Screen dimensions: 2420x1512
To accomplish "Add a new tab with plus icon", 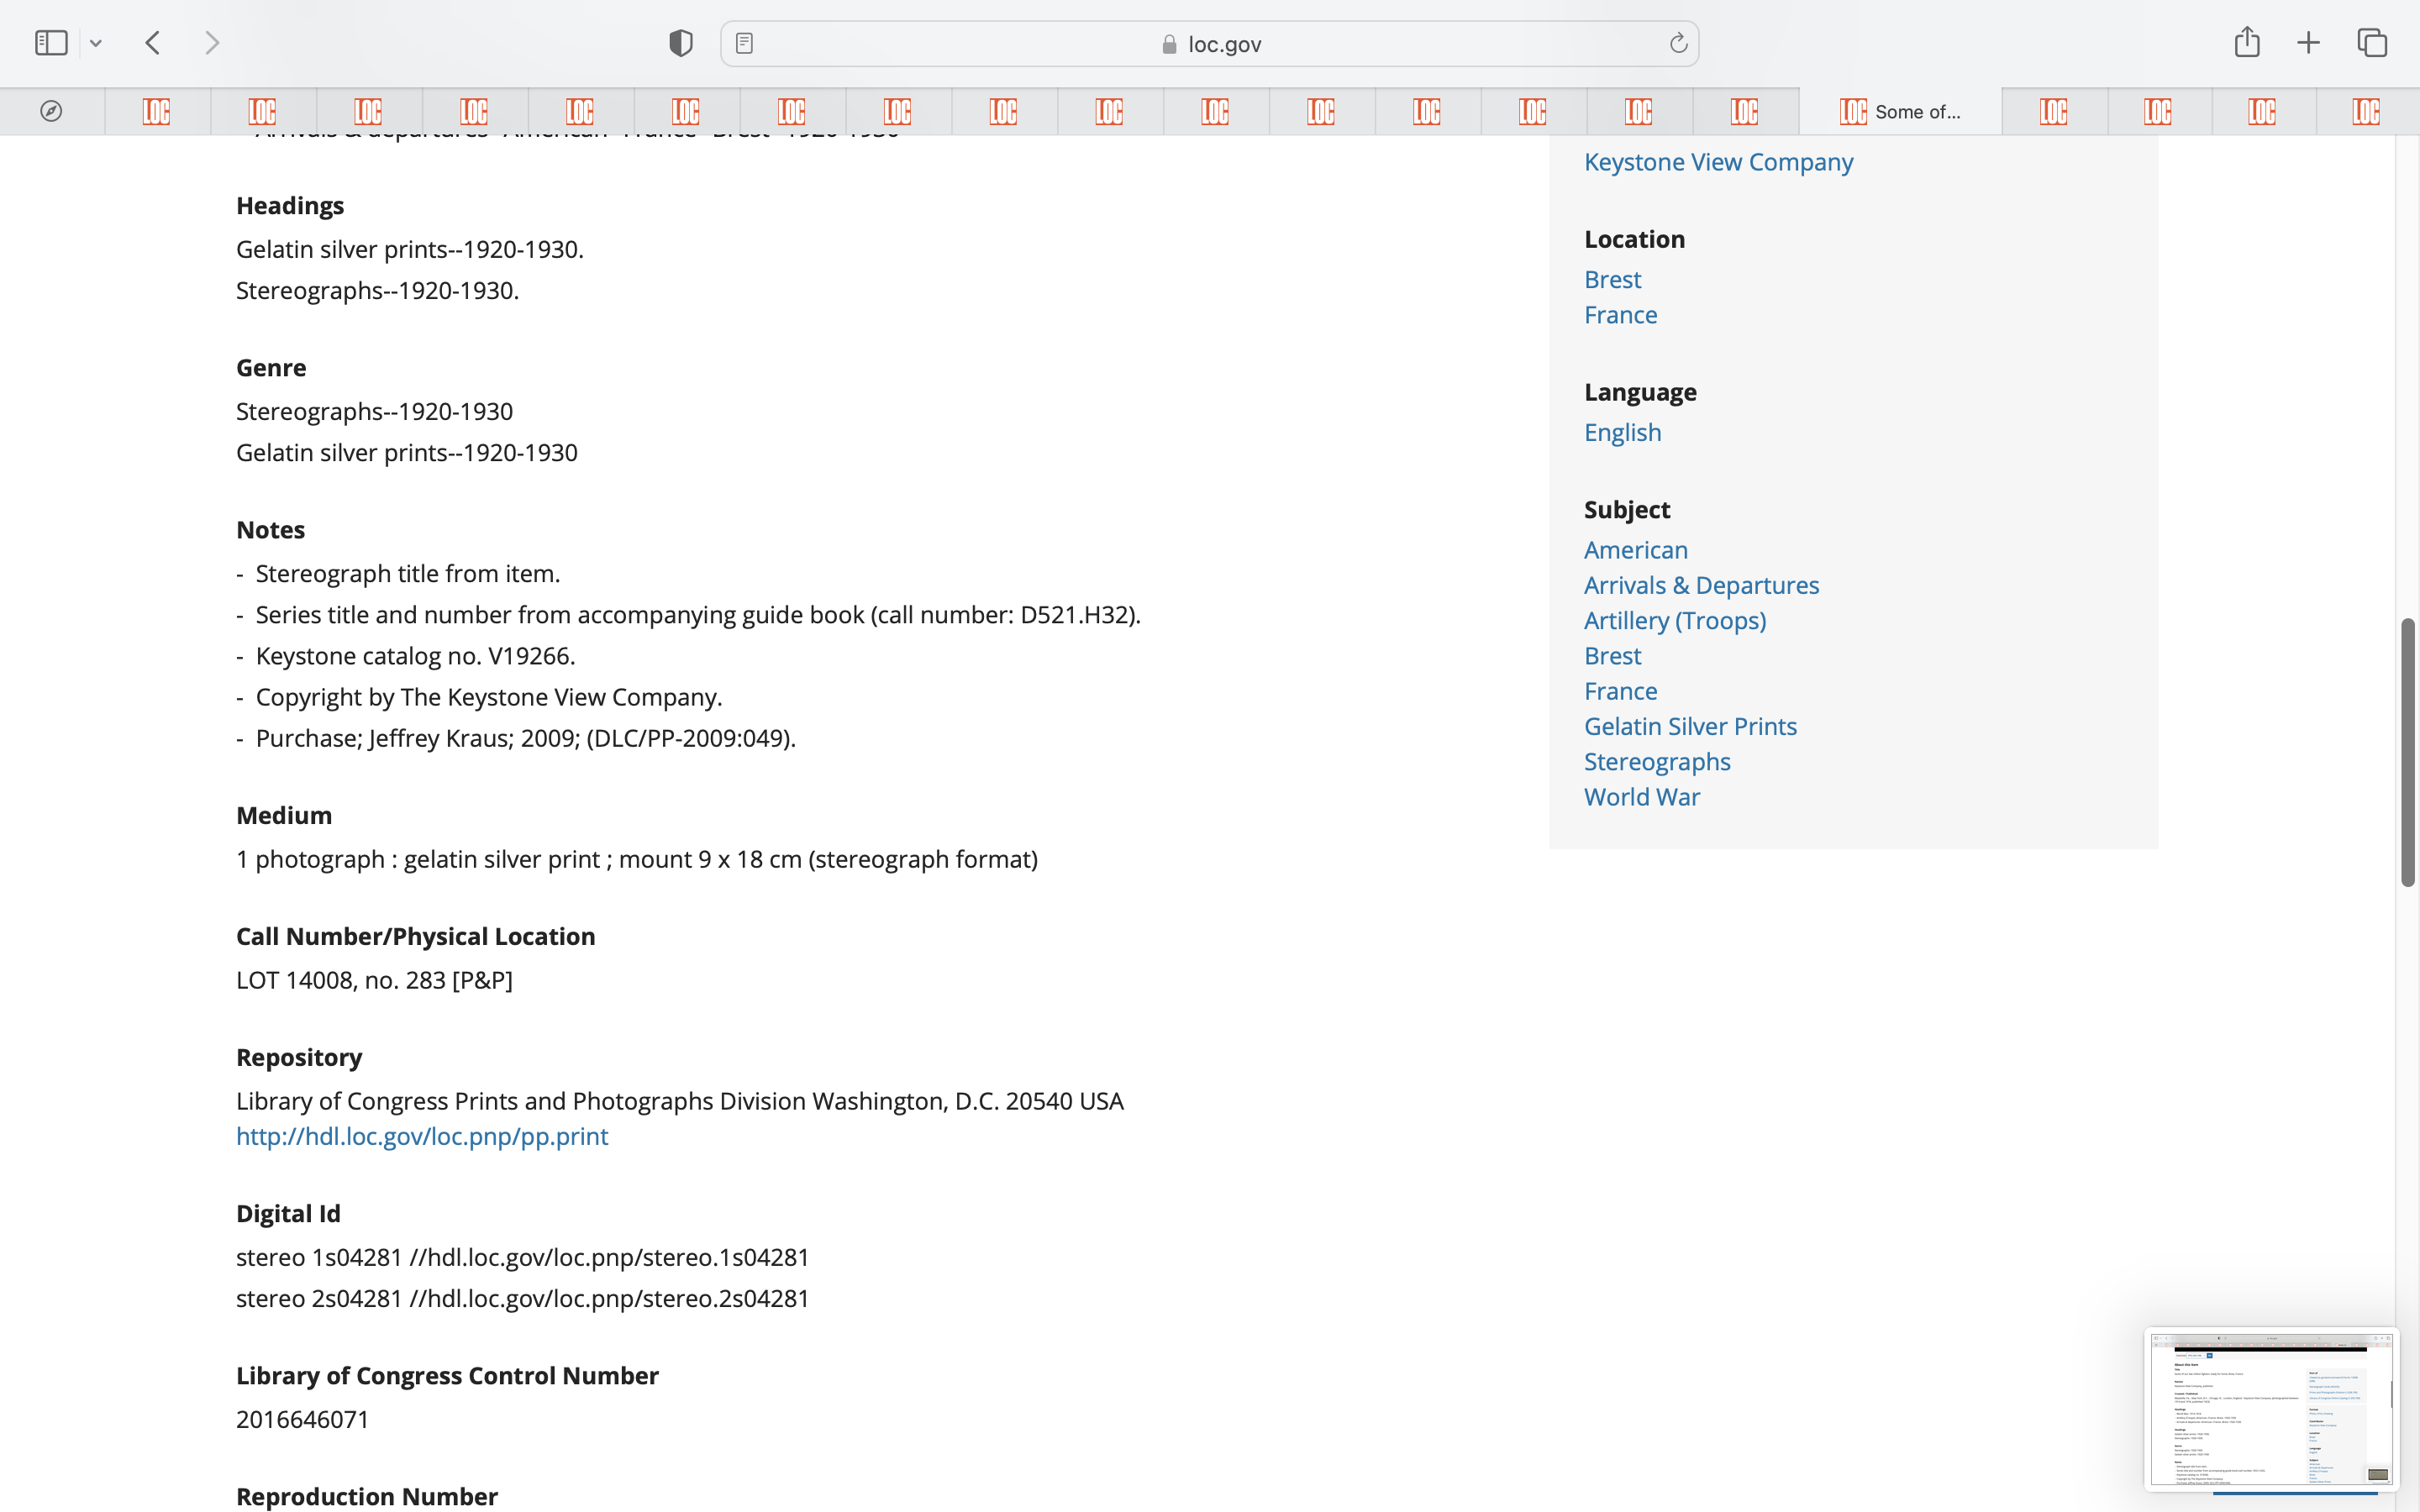I will tap(2308, 43).
